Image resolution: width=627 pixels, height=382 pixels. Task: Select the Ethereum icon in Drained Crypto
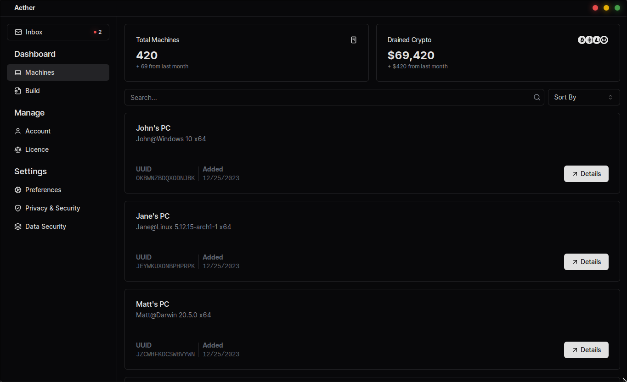point(589,40)
